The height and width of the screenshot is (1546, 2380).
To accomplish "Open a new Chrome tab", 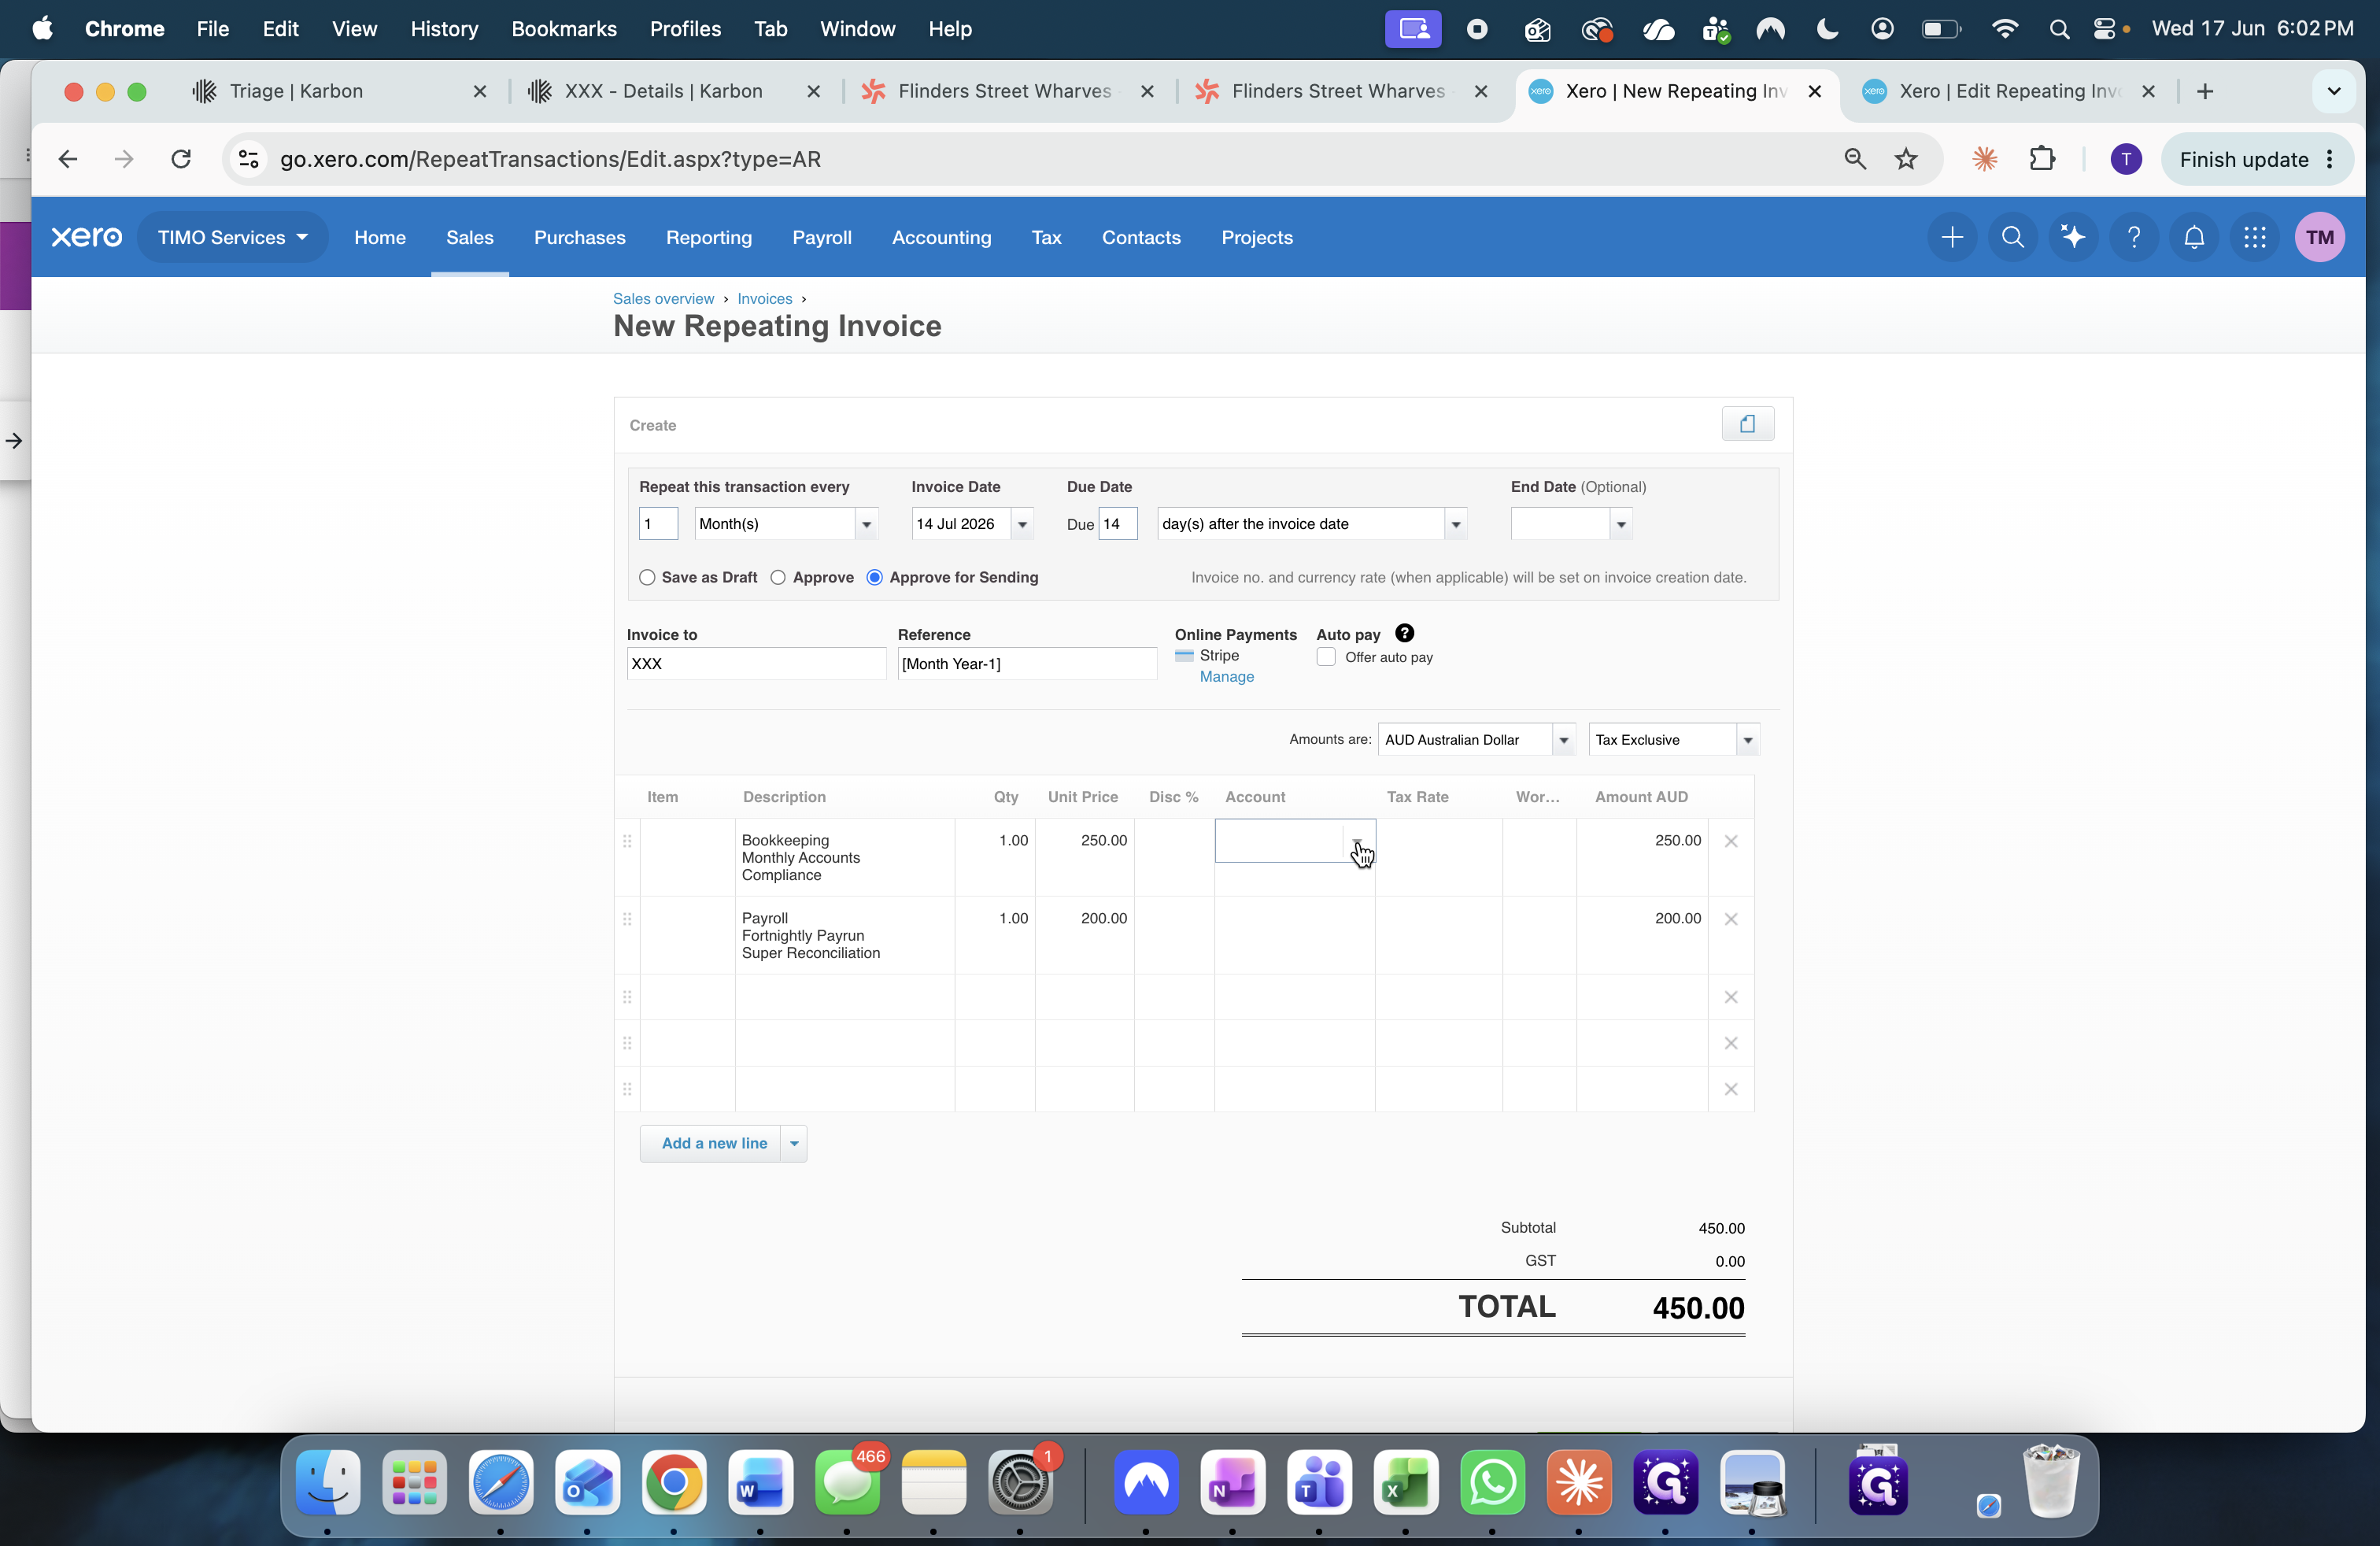I will click(x=2204, y=91).
